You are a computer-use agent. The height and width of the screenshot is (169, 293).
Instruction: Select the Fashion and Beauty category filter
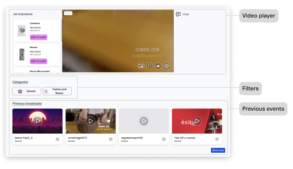point(57,91)
